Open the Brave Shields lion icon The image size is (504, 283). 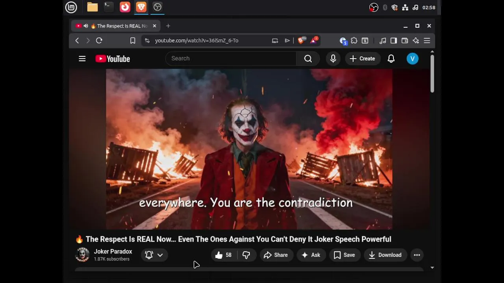click(302, 40)
